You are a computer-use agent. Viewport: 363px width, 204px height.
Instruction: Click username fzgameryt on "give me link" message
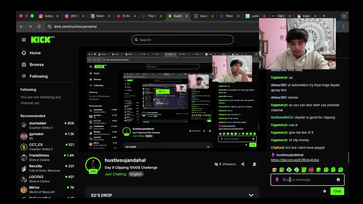(x=279, y=133)
